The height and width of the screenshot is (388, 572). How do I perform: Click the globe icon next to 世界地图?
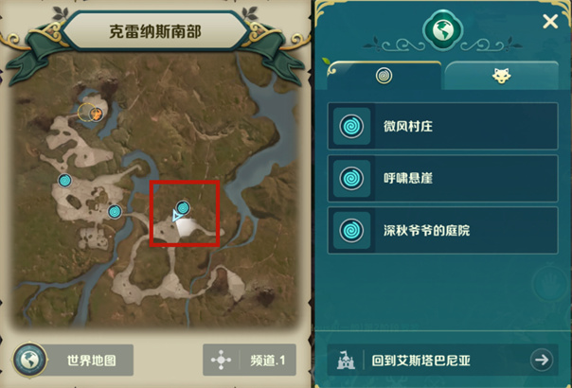point(30,360)
